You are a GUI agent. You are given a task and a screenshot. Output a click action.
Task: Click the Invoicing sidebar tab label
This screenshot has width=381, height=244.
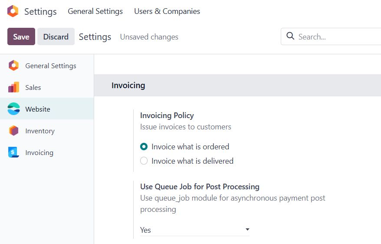point(39,153)
